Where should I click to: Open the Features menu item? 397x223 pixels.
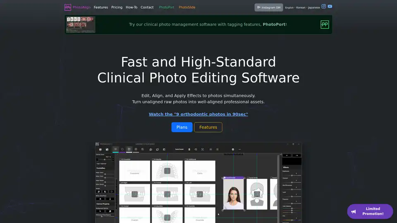(x=101, y=7)
